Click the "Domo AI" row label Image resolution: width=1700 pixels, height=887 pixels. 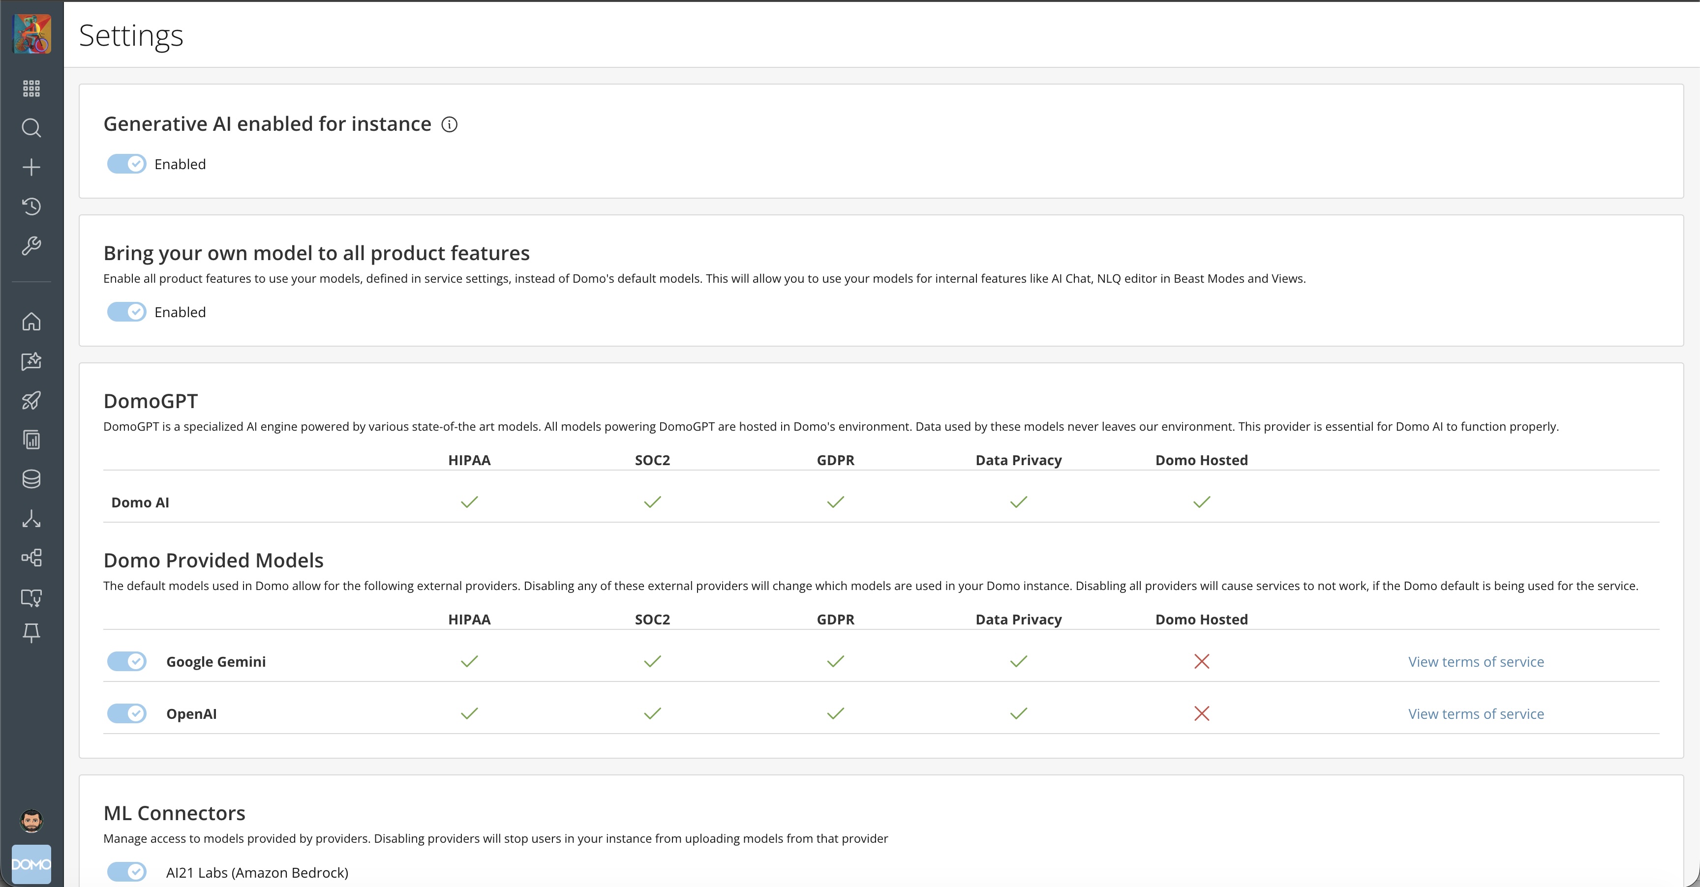141,503
